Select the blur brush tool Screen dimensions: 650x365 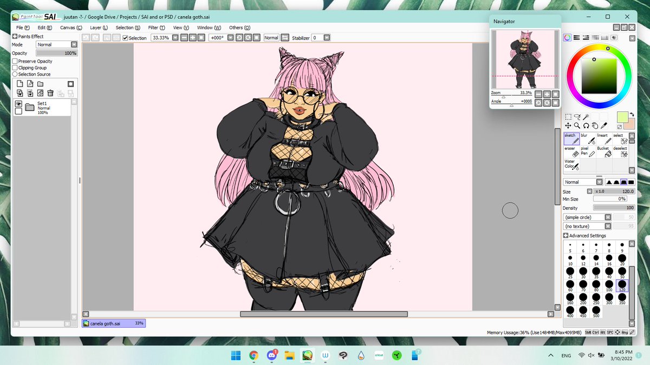click(x=588, y=138)
